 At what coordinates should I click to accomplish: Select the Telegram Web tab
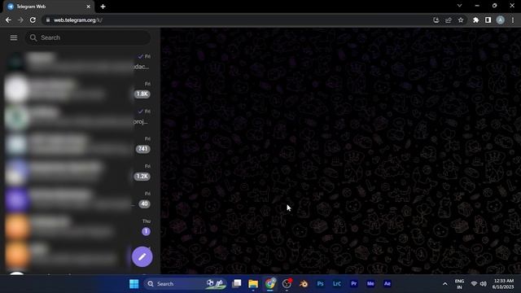[48, 7]
